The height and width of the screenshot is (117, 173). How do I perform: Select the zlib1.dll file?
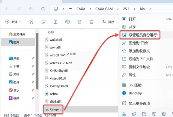[53, 101]
